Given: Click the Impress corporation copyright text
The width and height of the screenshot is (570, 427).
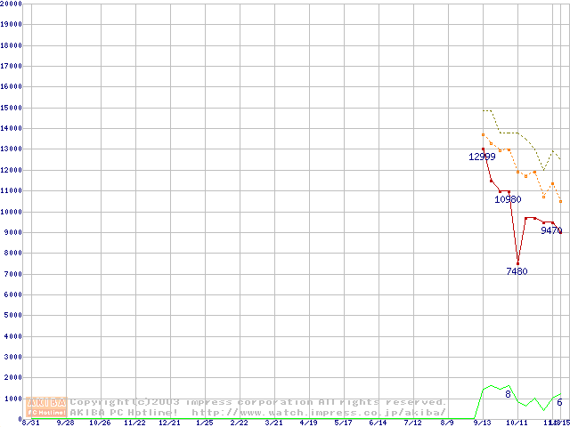Looking at the screenshot, I should click(258, 402).
